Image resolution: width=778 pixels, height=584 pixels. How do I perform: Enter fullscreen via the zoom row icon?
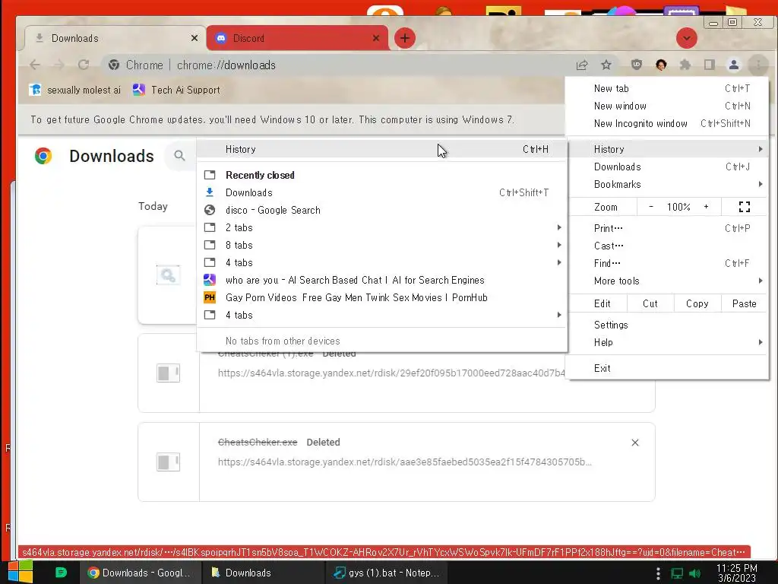click(745, 207)
